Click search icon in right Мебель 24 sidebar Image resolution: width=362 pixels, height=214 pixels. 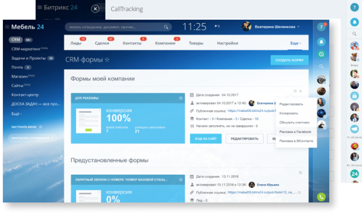[321, 66]
